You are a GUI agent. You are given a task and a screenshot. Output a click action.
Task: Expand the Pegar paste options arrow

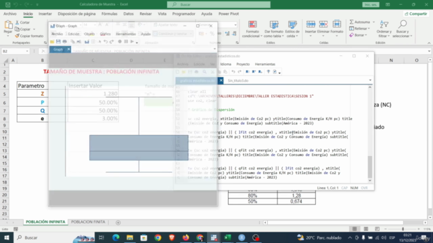(x=8, y=36)
